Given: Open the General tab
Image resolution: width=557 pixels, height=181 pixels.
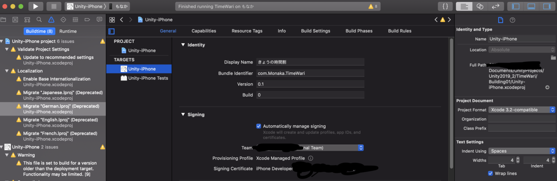Looking at the screenshot, I should pos(168,31).
